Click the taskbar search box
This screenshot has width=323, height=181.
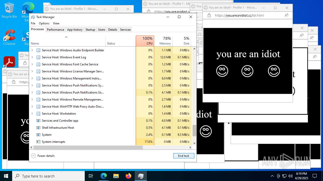48,176
